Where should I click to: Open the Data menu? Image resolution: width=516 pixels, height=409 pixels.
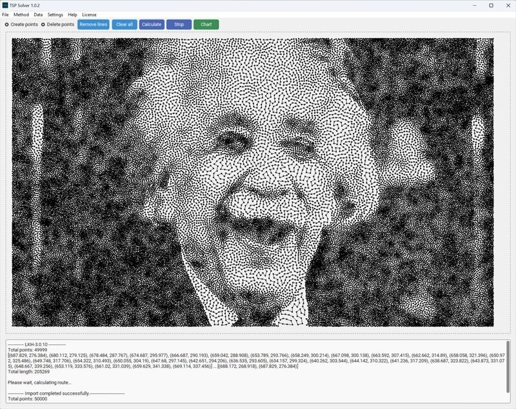(38, 14)
